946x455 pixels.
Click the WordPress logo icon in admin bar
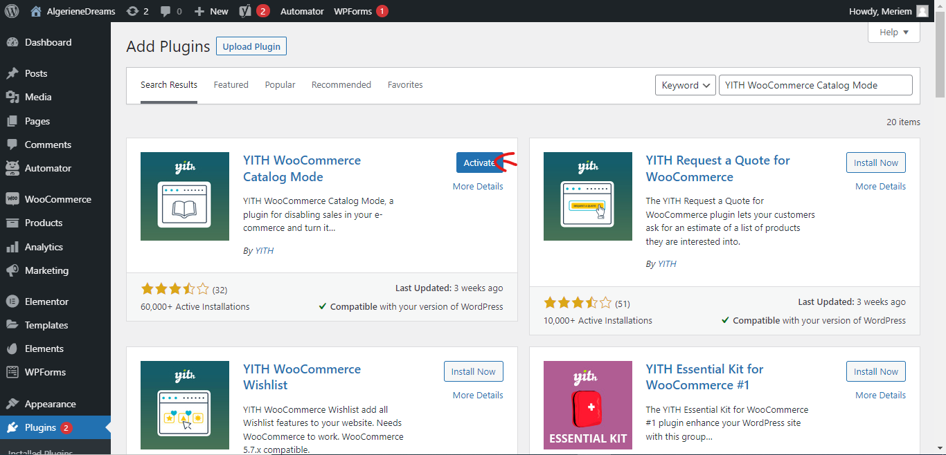coord(12,11)
